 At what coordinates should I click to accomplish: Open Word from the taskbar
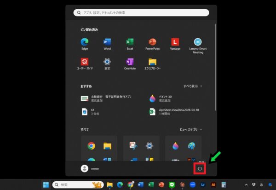(x=141, y=185)
